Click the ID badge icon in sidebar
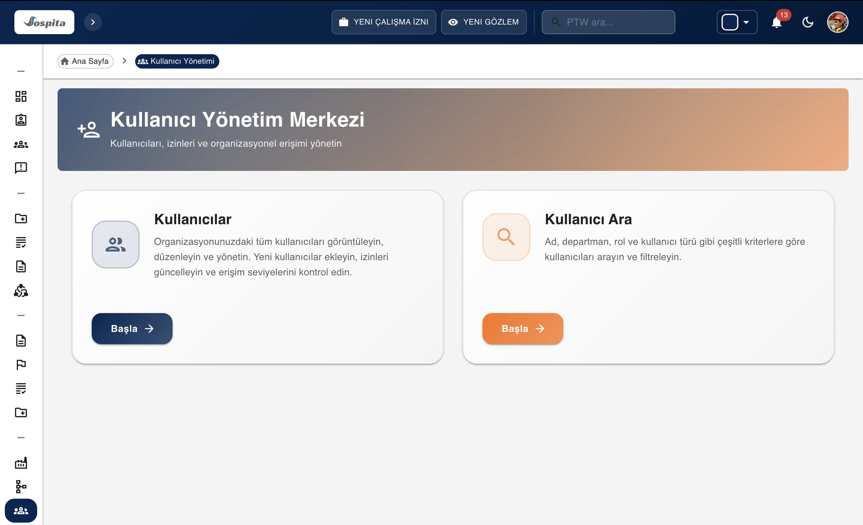The height and width of the screenshot is (525, 863). pyautogui.click(x=21, y=120)
